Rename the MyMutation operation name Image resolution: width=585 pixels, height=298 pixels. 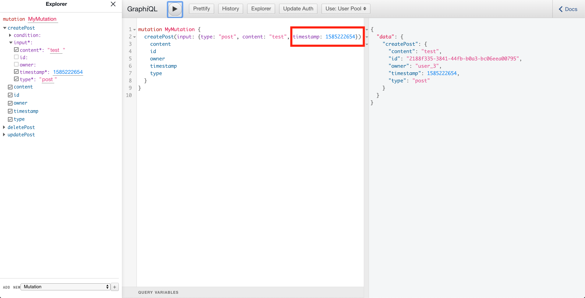(x=42, y=19)
